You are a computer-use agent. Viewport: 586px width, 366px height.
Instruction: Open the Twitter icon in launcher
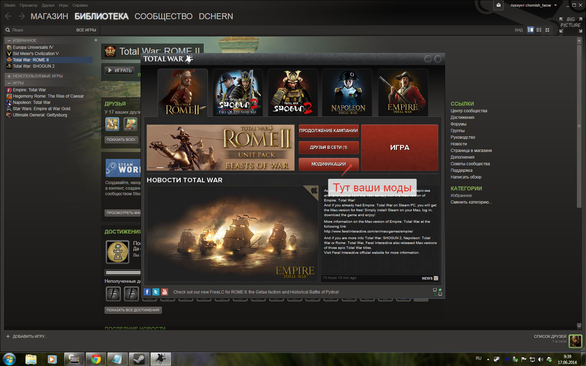pos(156,292)
